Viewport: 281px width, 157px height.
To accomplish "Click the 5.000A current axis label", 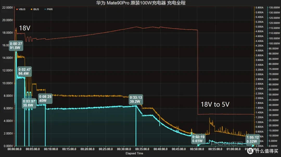I will pyautogui.click(x=259, y=27).
